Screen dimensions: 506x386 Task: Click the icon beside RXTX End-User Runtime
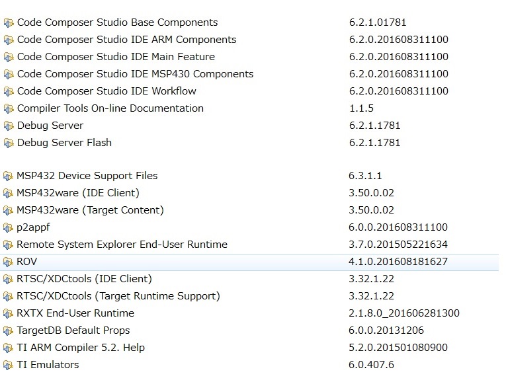(x=8, y=313)
